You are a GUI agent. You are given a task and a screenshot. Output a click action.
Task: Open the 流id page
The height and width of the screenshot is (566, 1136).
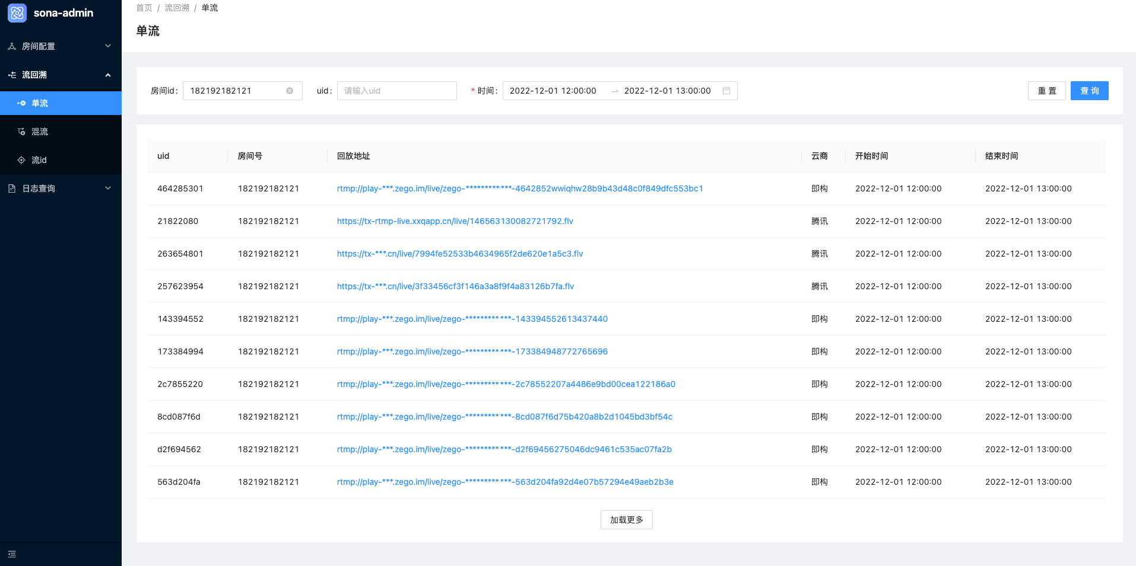[x=61, y=160]
